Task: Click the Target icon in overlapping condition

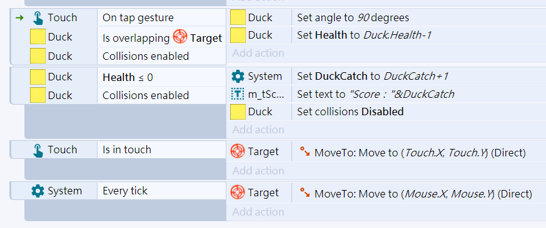Action: point(180,37)
